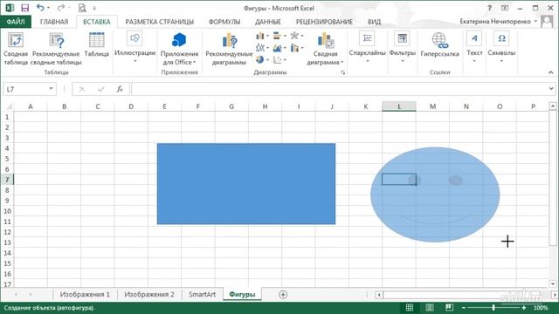Select column A header

pyautogui.click(x=31, y=106)
